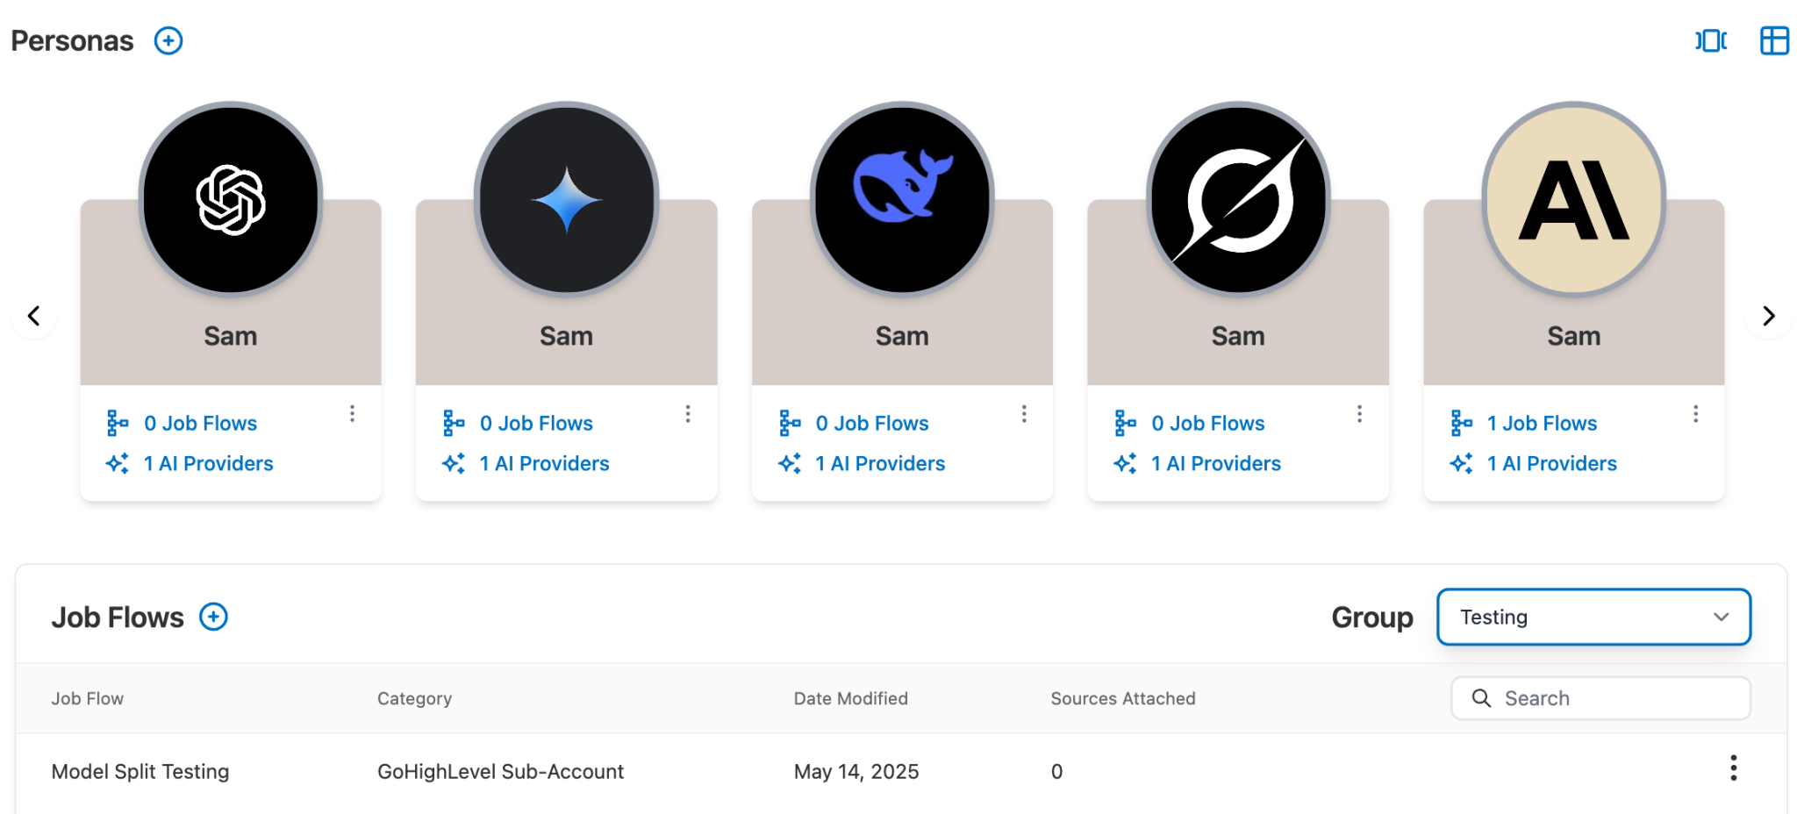Viewport: 1797px width, 814px height.
Task: Open options menu for Anthropic Sam card
Action: point(1695,413)
